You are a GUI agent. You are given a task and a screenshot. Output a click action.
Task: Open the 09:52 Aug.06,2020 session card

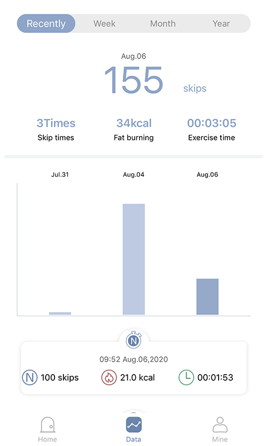pos(133,367)
